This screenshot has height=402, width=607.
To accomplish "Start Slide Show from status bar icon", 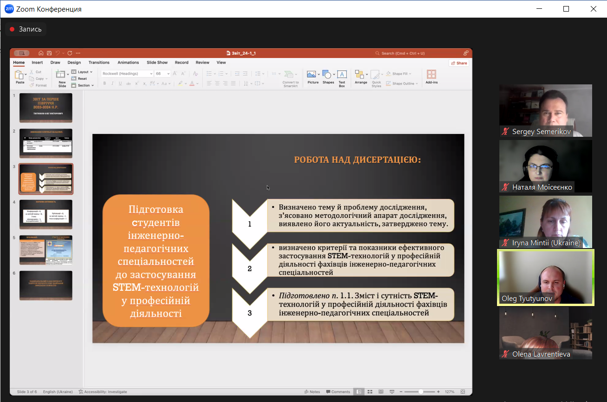I will (392, 392).
